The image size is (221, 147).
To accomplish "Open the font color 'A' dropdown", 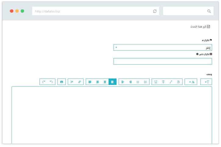I will [x=191, y=82].
